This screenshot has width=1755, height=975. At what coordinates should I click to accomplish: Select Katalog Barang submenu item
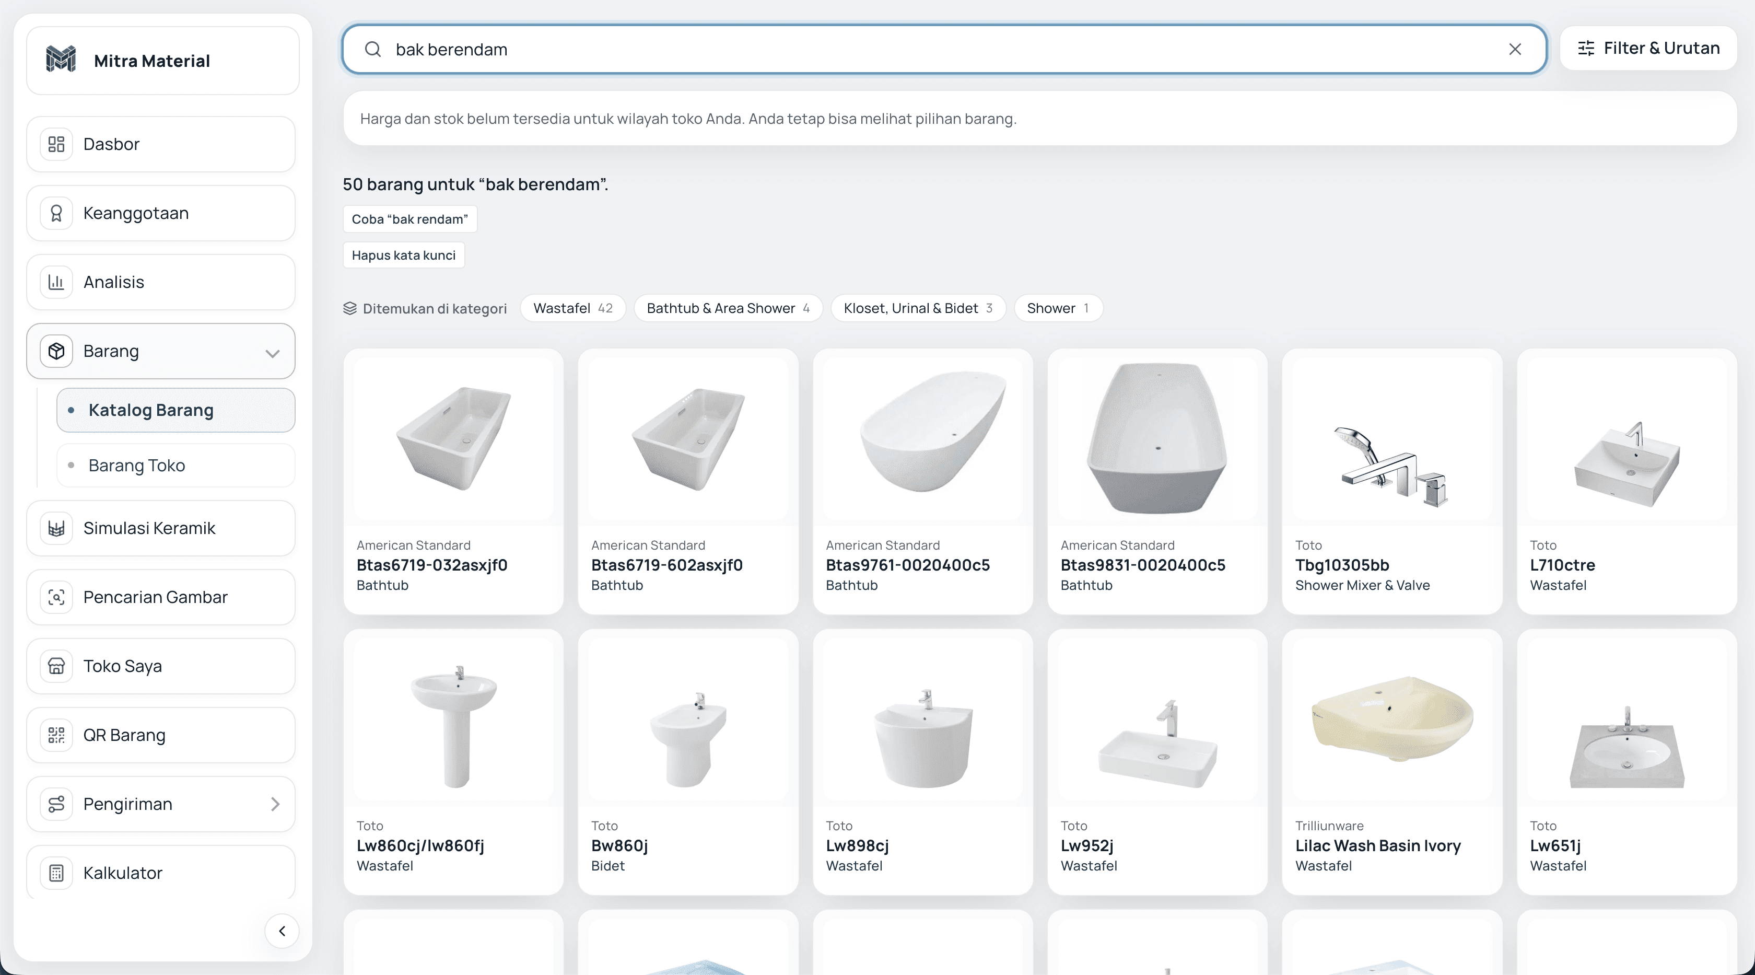176,410
